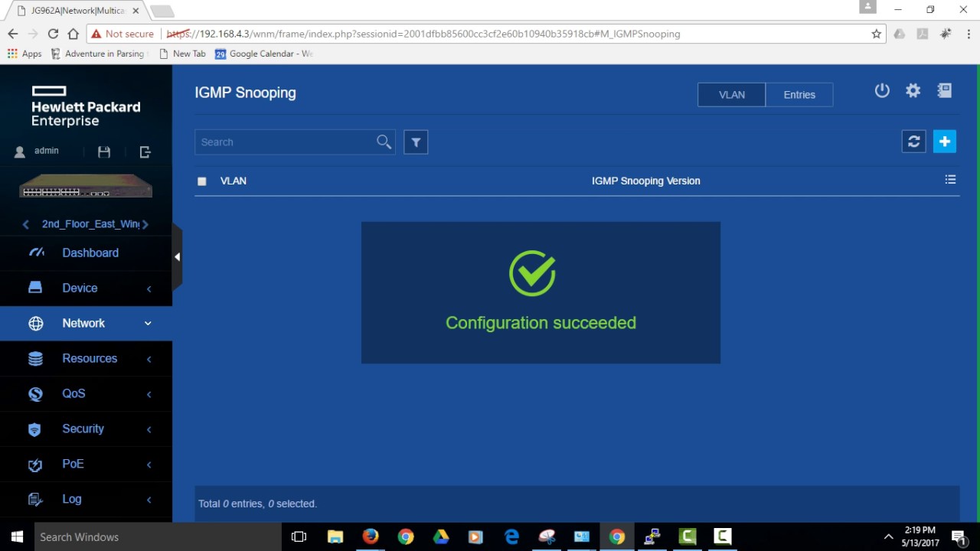Screen dimensions: 980x551
Task: Click the Chrome home button
Action: (73, 34)
